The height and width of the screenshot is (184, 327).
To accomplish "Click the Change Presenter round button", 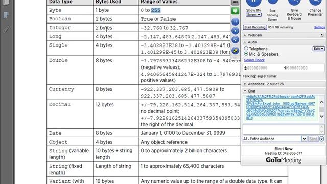I will pos(315,3).
